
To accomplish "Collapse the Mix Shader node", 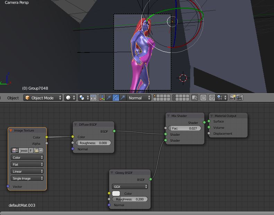I will [x=168, y=116].
